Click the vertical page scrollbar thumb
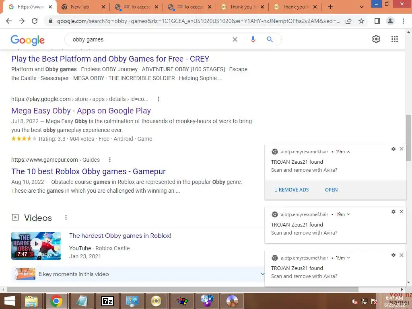 [x=409, y=138]
